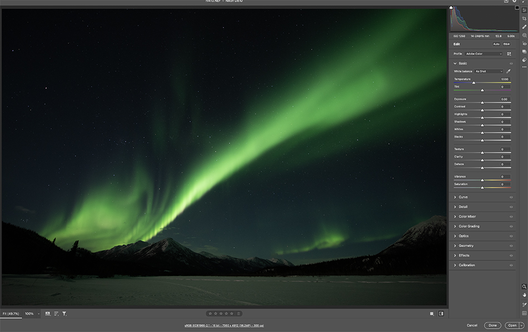Open the Masking tool
528x332 pixels.
(524, 36)
